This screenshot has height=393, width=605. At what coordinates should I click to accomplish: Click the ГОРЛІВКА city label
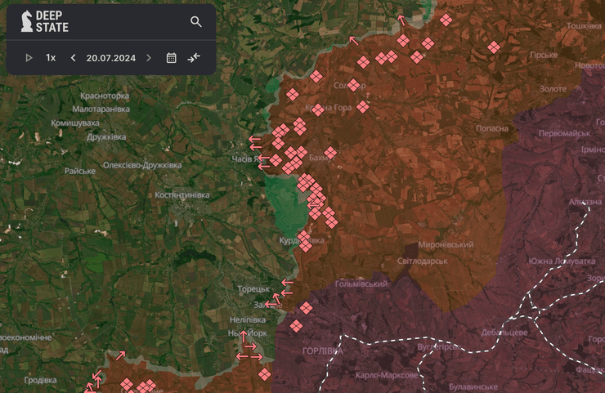[x=323, y=351]
